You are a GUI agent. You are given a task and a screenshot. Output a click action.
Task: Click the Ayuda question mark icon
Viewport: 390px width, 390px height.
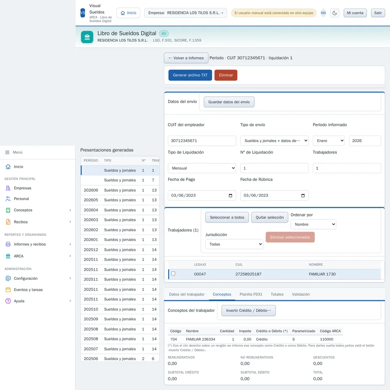[8, 301]
